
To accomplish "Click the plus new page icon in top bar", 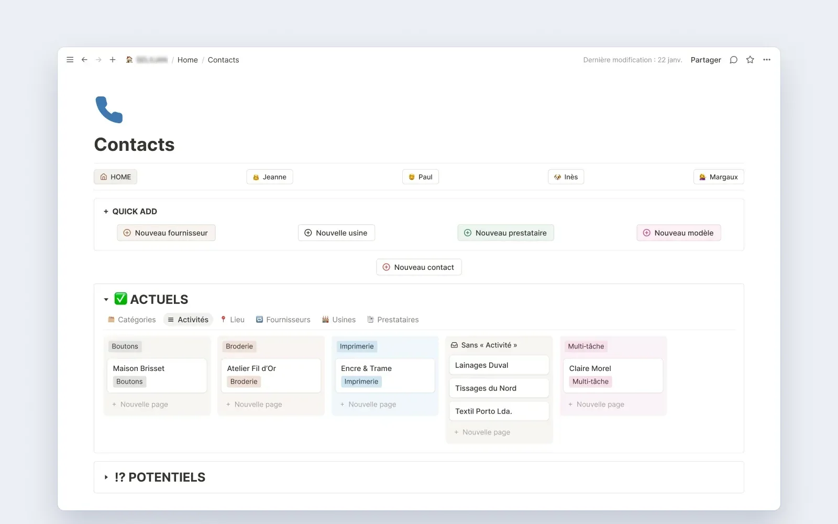I will [113, 60].
